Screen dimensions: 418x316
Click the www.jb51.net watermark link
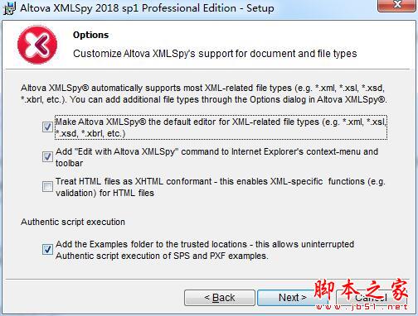362,307
